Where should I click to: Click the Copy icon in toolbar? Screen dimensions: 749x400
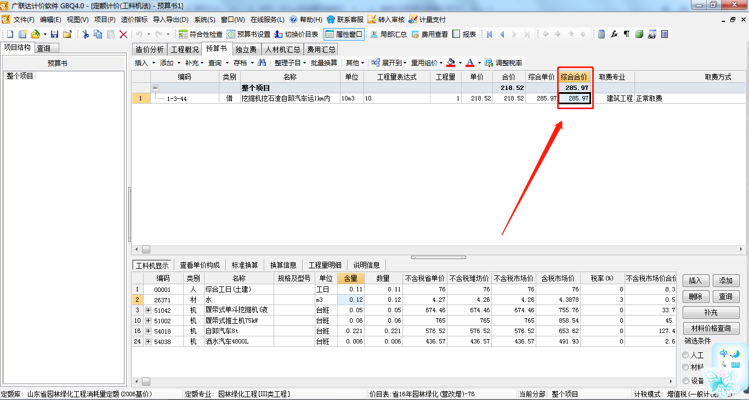pyautogui.click(x=98, y=34)
